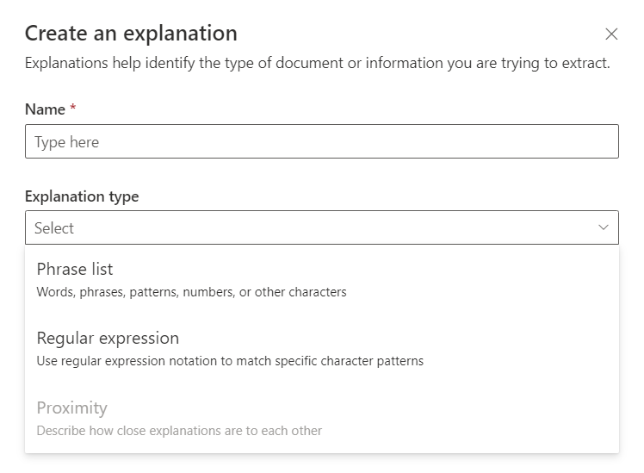
Task: Click the Phrase list description text
Action: click(x=191, y=292)
